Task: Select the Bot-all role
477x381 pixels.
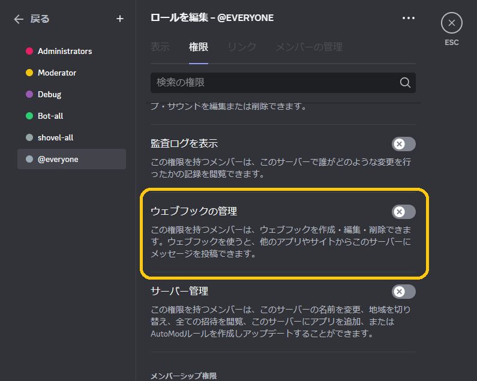Action: click(x=71, y=116)
